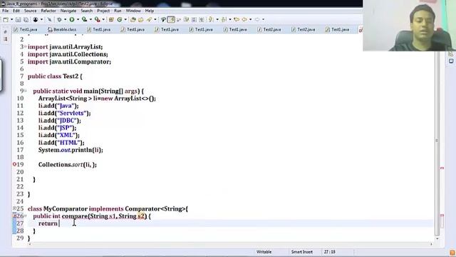Open the New file dropdown arrow
Viewport: 456px width, 257px height.
coord(11,19)
